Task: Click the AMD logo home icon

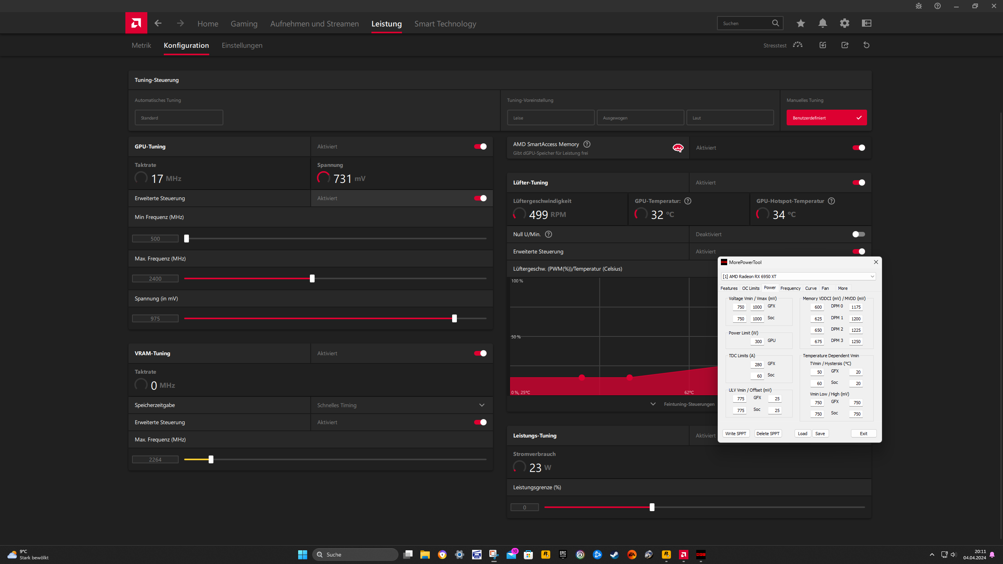Action: [x=136, y=23]
